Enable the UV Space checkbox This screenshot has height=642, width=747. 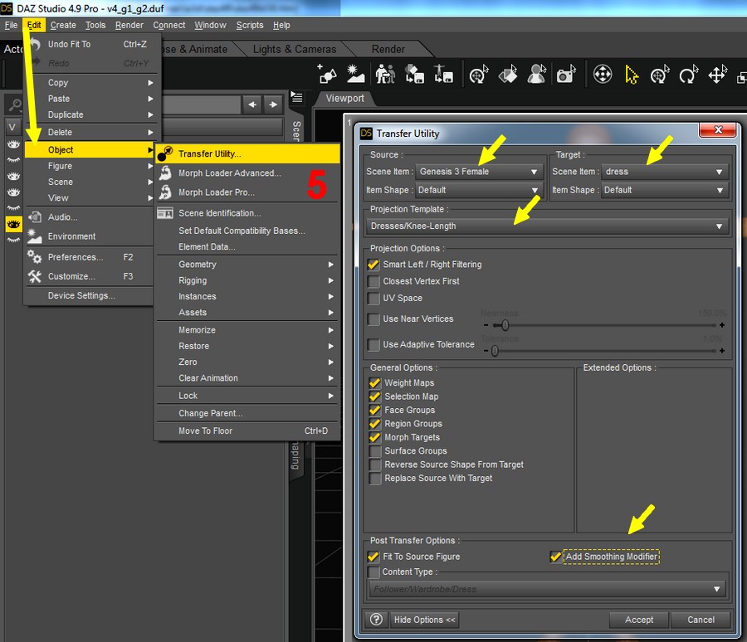pos(373,298)
